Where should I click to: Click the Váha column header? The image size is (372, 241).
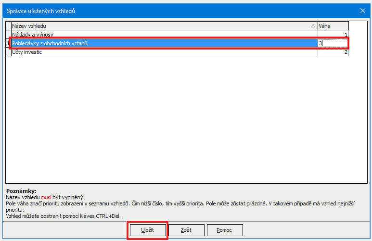click(333, 26)
